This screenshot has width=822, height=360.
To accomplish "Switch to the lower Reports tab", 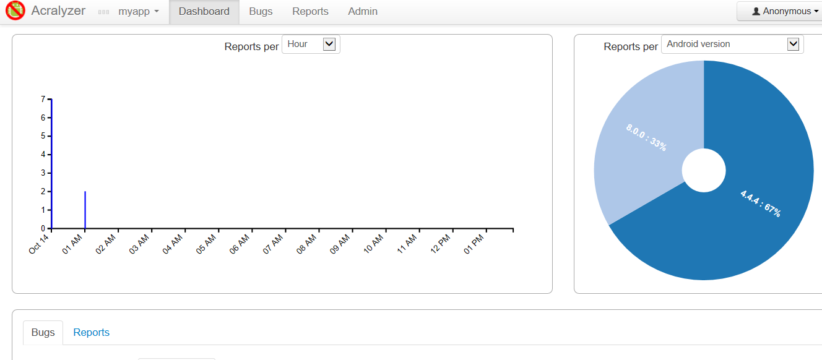I will tap(92, 333).
